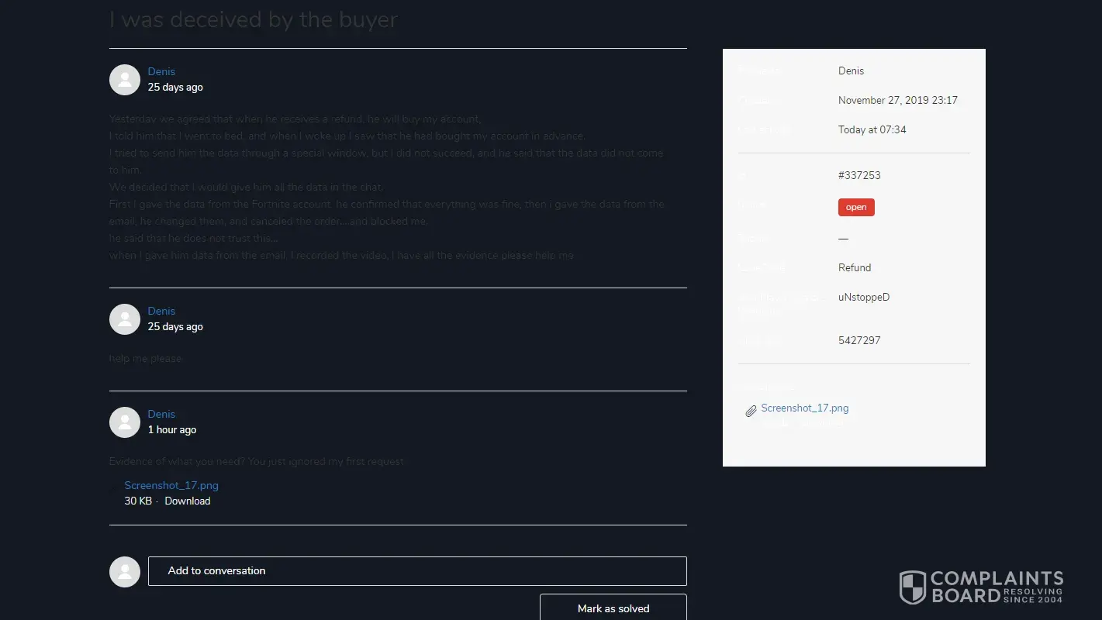Select the ticket ID #337253 in the sidebar
This screenshot has height=620, width=1102.
[x=859, y=175]
